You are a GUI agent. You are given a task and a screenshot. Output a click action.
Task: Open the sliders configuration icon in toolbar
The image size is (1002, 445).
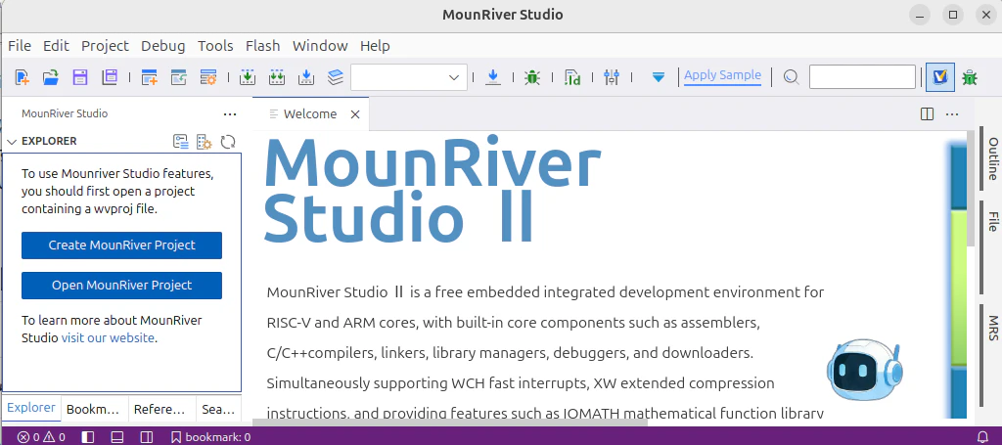(x=612, y=77)
